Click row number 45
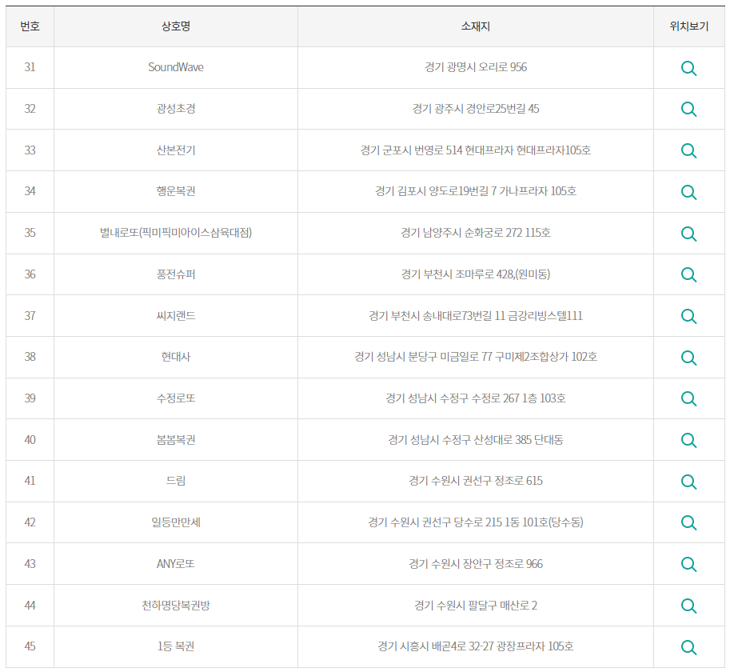Image resolution: width=730 pixels, height=672 pixels. click(30, 646)
